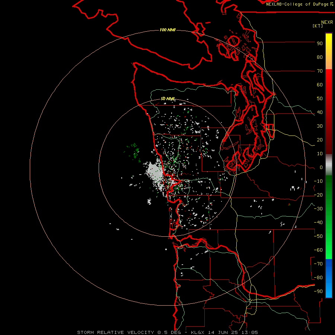Select the 90 value on the velocity scale
The height and width of the screenshot is (335, 335).
tap(320, 44)
